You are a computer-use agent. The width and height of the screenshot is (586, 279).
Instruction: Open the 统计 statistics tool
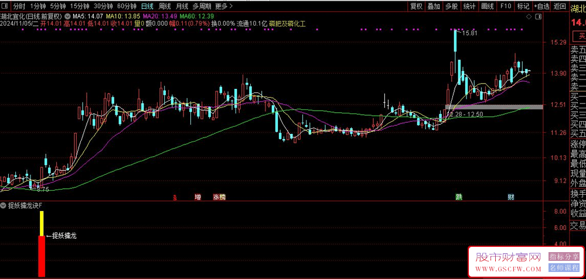pos(469,6)
